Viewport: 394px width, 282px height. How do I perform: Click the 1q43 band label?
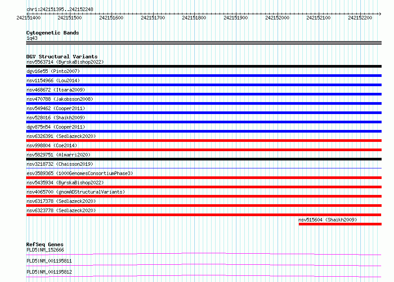coord(32,38)
